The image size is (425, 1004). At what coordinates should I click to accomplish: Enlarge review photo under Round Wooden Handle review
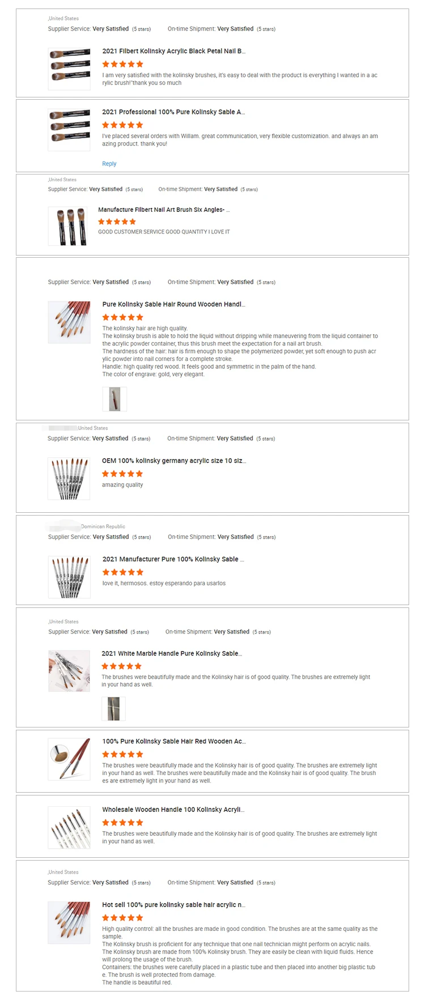(x=114, y=399)
